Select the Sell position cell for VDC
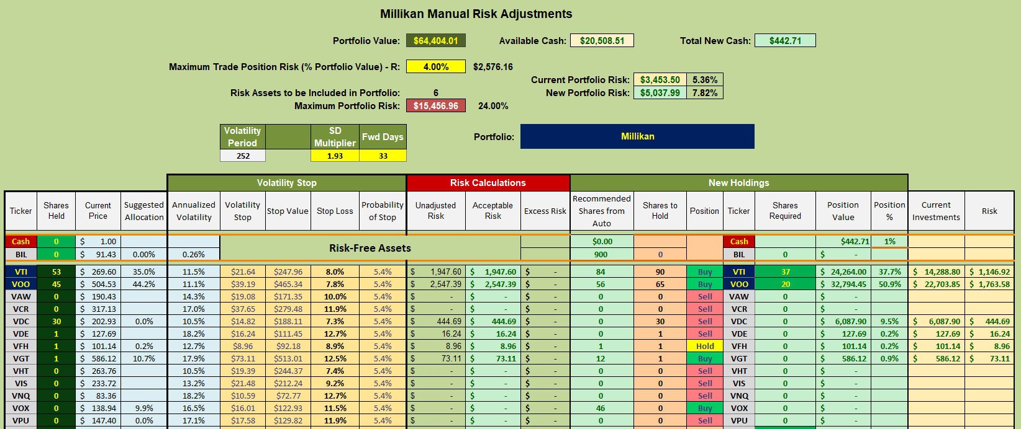 point(705,321)
